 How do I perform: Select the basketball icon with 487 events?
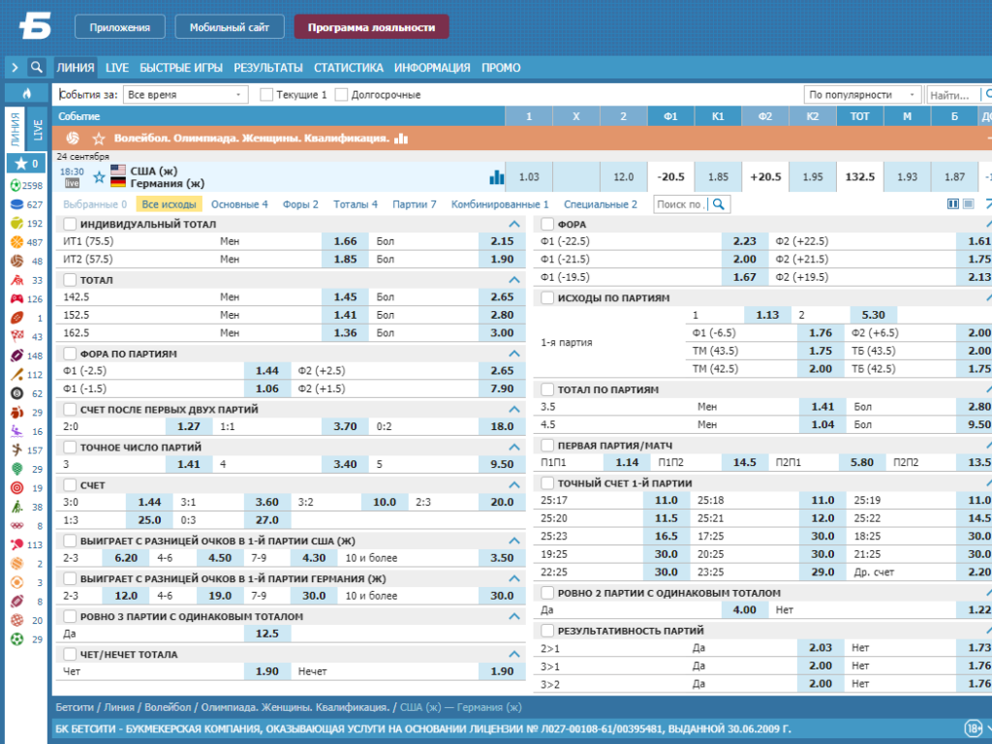(x=16, y=241)
